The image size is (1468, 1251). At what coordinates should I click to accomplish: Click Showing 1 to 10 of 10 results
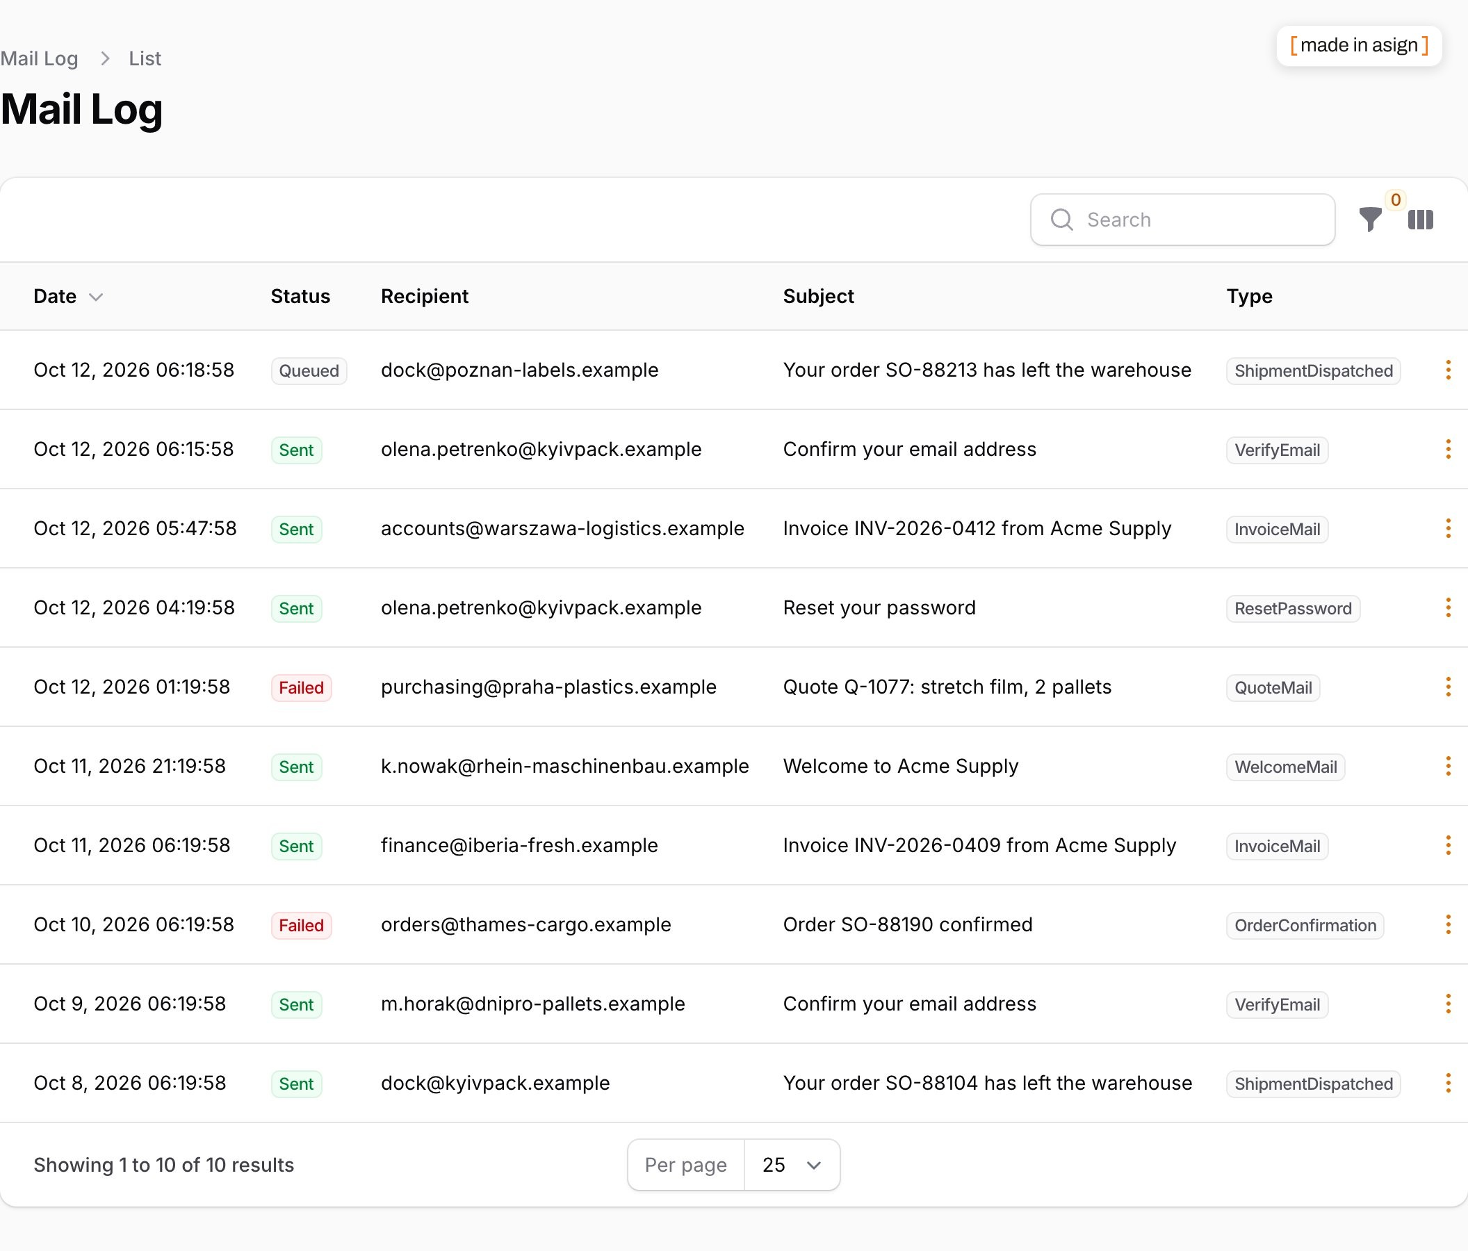tap(163, 1166)
